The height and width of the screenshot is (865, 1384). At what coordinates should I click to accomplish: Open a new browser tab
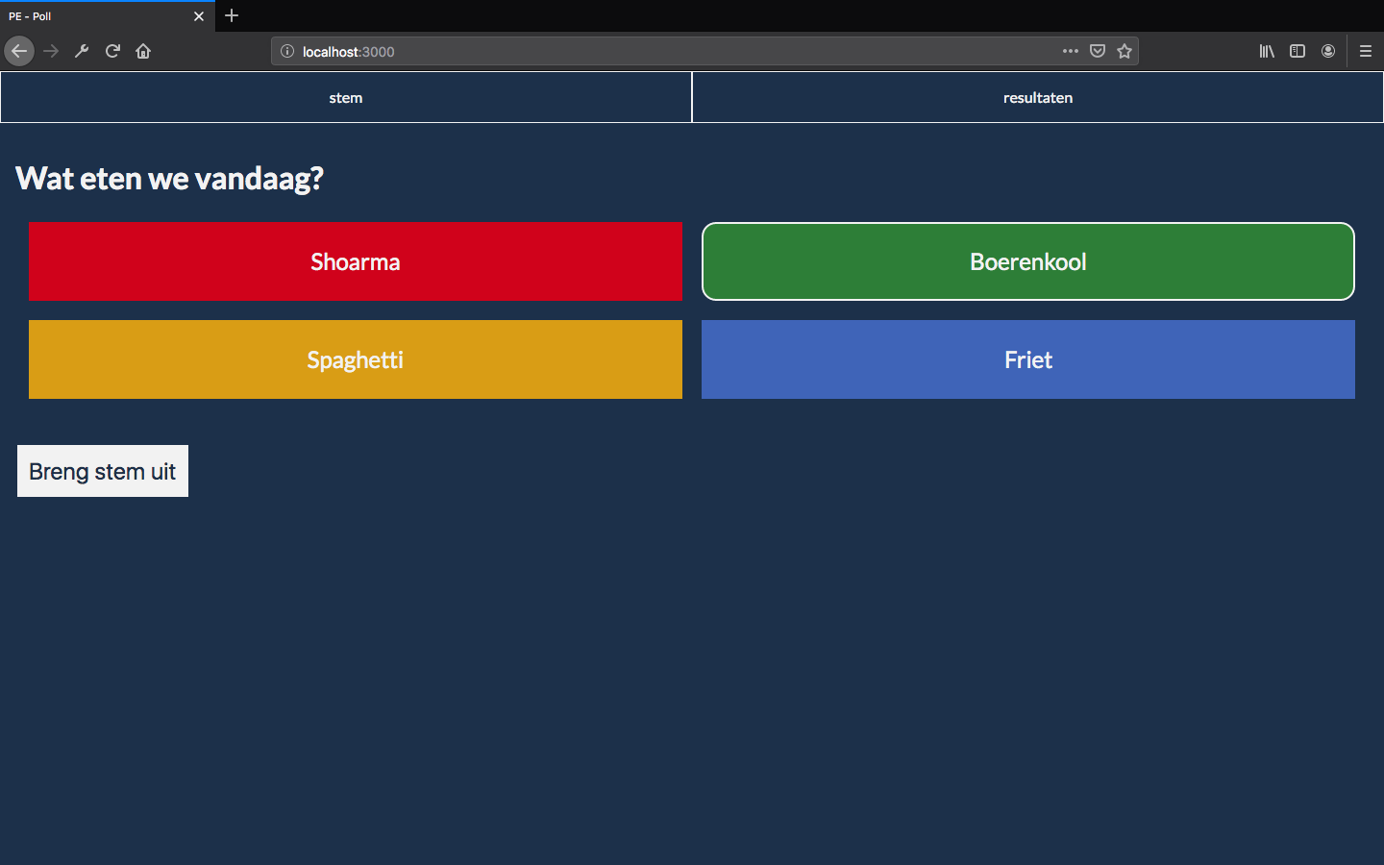point(232,15)
